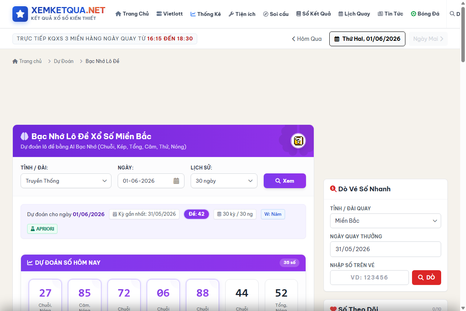The image size is (466, 311).
Task: Click the round mascot icon in the purple header
Action: pyautogui.click(x=298, y=141)
